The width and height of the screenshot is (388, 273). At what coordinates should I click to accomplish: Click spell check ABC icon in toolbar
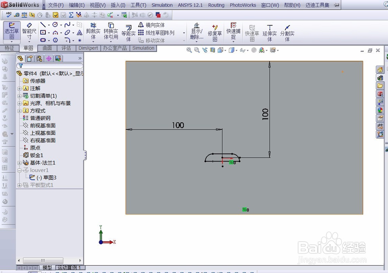pos(9,15)
